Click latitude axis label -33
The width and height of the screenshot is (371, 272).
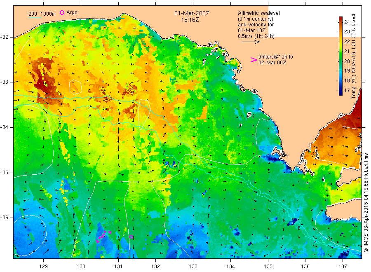(4, 82)
